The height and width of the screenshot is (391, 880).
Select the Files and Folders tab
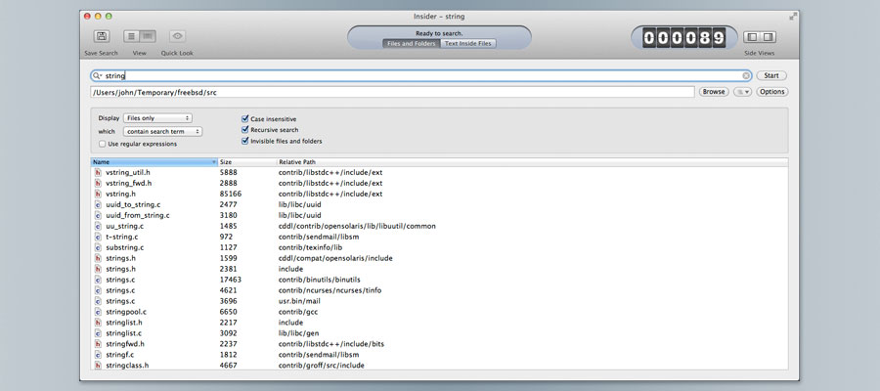pyautogui.click(x=411, y=43)
